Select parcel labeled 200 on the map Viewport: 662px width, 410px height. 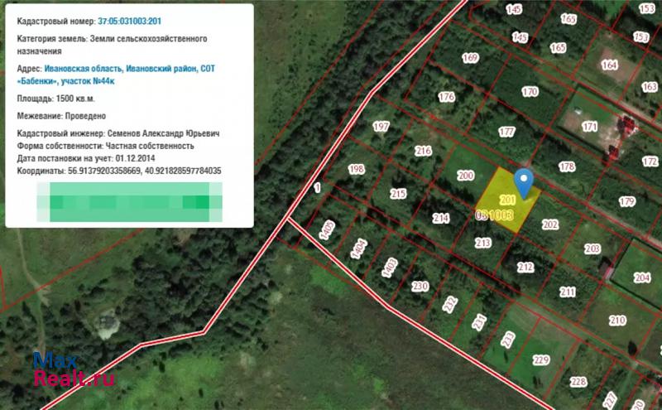[465, 176]
